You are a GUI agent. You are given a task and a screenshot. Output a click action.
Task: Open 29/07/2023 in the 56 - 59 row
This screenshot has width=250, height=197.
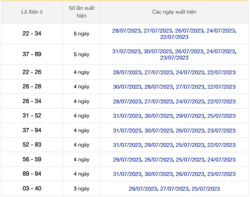click(127, 160)
